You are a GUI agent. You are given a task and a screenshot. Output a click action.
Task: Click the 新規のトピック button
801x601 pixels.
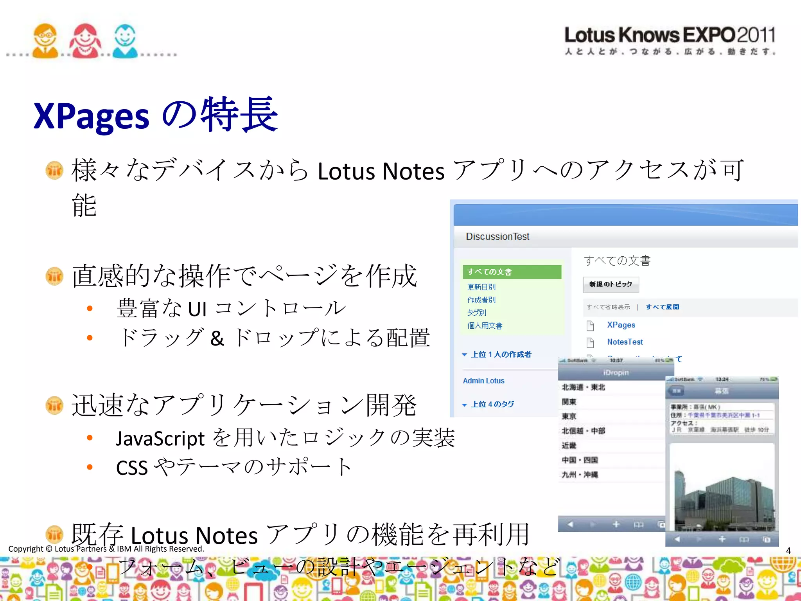click(611, 284)
